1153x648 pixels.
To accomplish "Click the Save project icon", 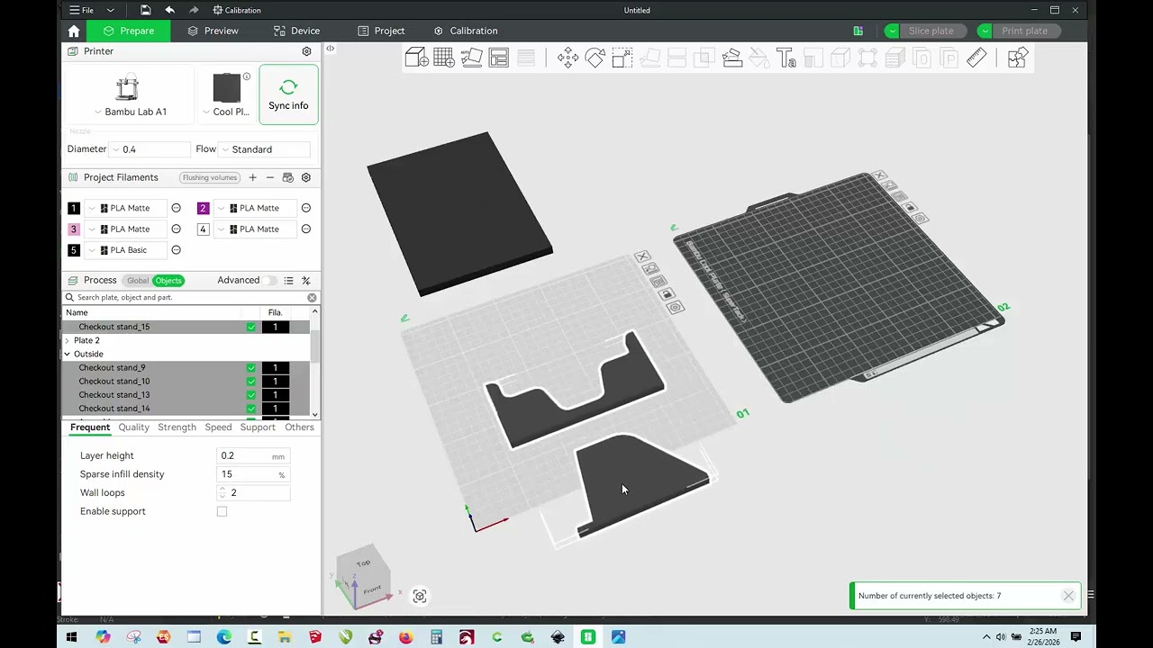I will click(146, 10).
